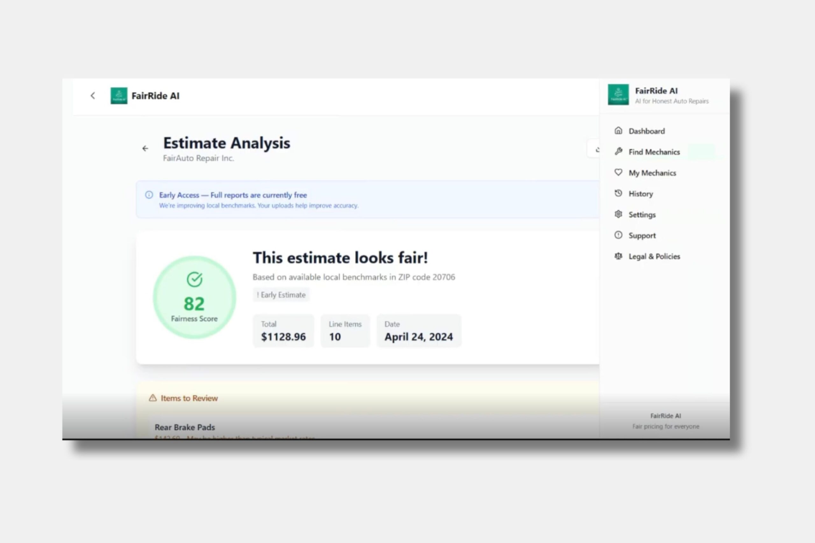This screenshot has height=543, width=815.
Task: Click the info icon in Early Access banner
Action: point(149,195)
